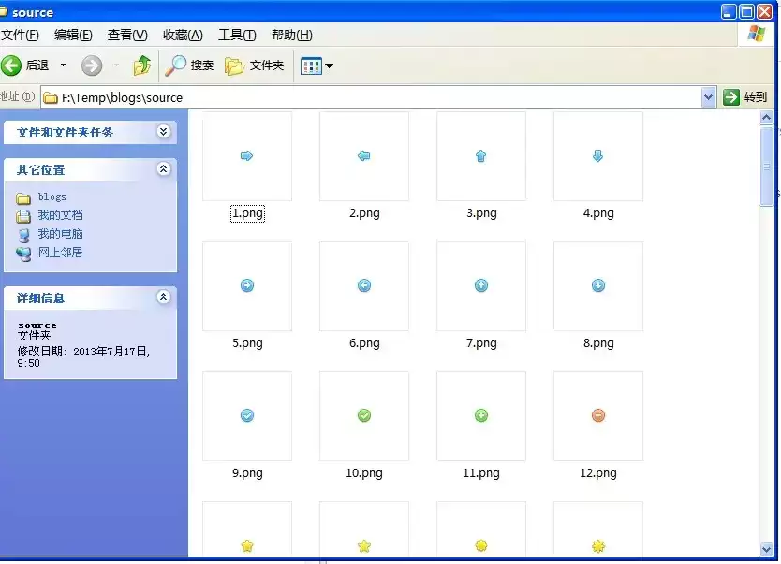This screenshot has width=781, height=564.
Task: Click the 7.png file name label
Action: click(481, 343)
